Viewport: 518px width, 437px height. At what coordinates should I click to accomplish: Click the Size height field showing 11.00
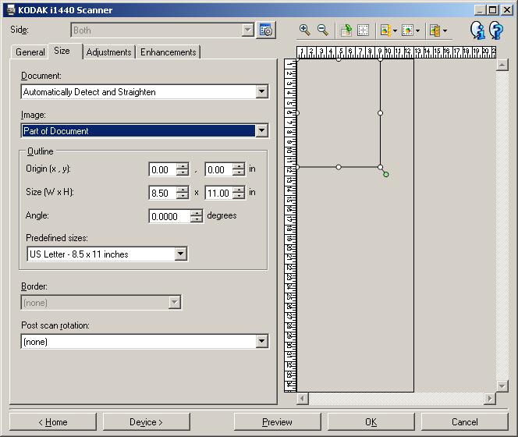219,193
